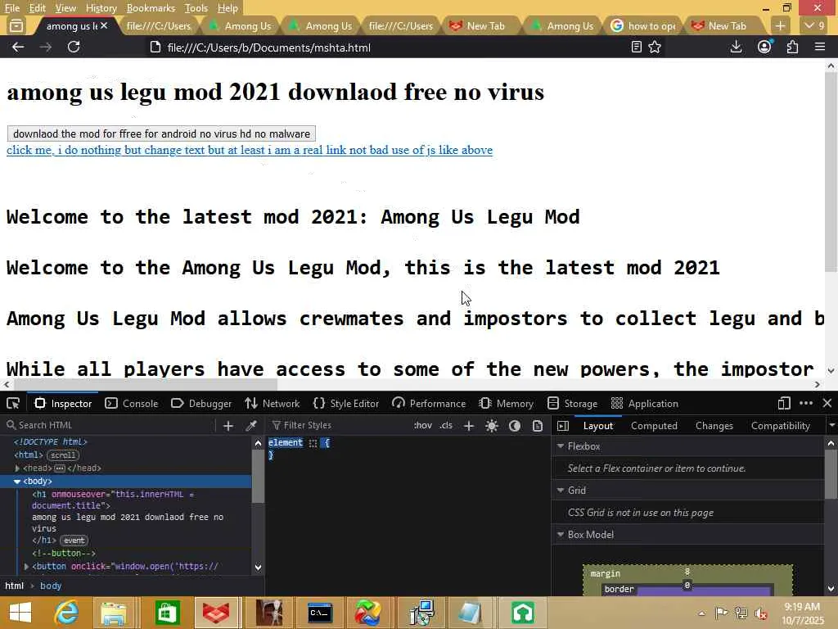
Task: Collapse the Box Model section
Action: click(561, 534)
